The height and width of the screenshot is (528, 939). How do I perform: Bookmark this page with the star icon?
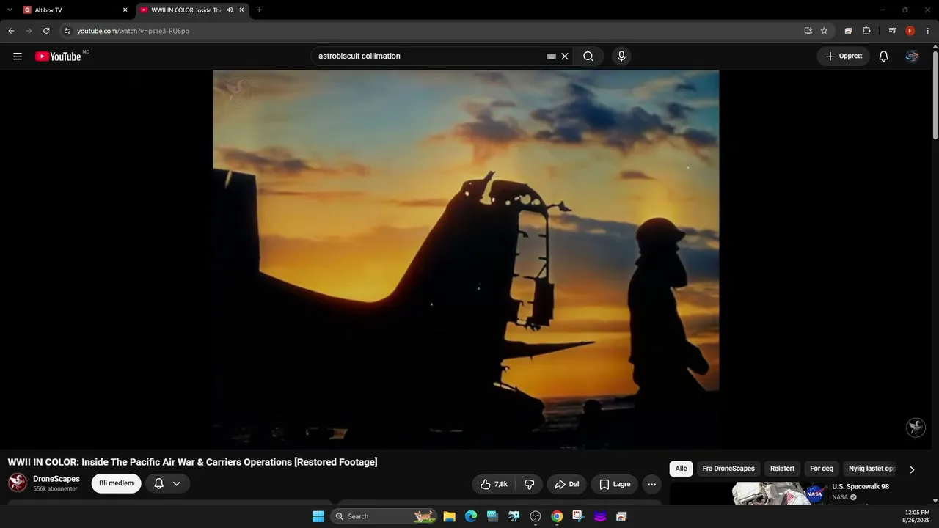click(x=824, y=31)
